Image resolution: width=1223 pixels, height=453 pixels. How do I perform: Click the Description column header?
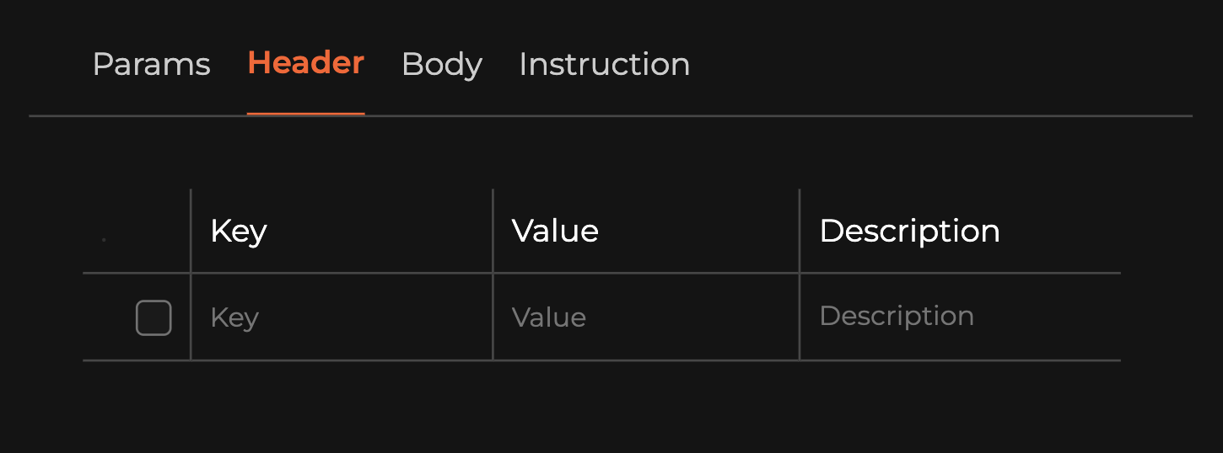pos(909,231)
